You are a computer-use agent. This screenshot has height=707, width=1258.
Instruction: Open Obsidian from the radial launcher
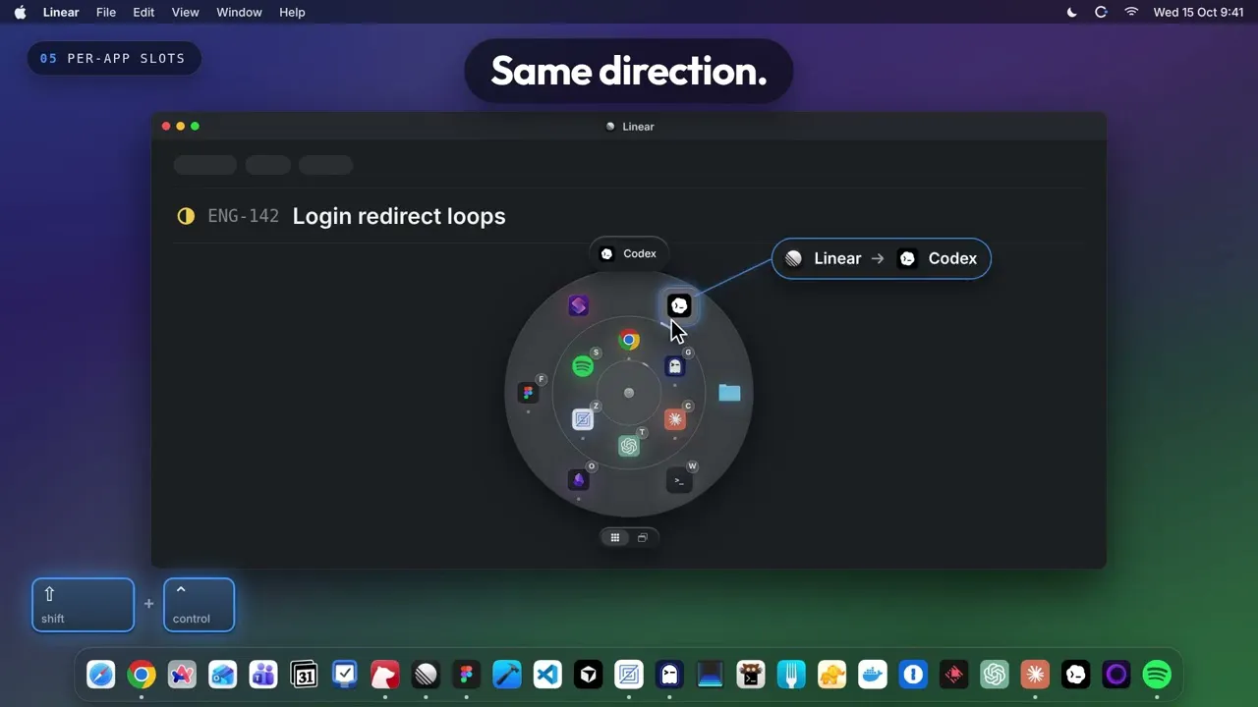click(579, 479)
